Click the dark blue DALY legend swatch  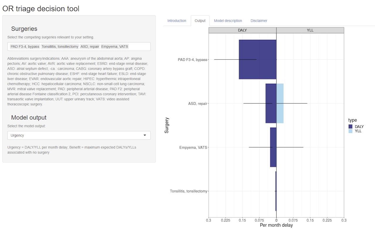coord(351,127)
